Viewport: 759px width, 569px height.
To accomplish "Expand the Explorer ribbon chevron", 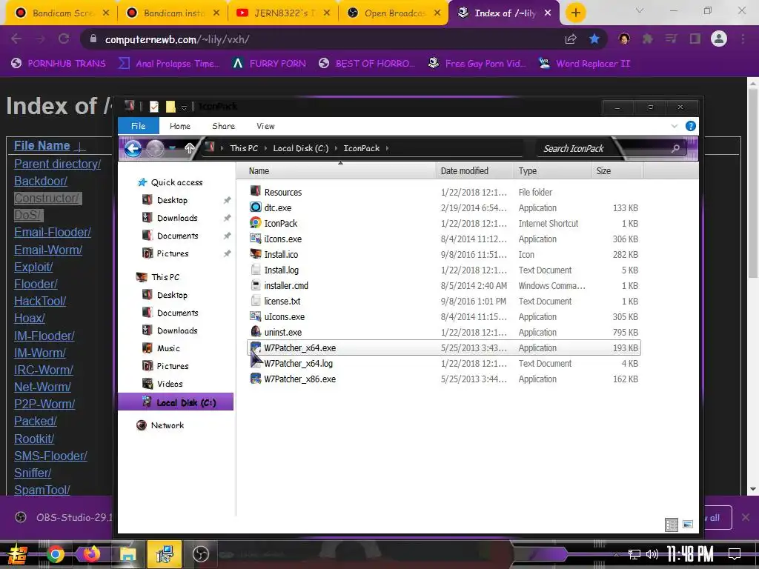I will tap(675, 126).
